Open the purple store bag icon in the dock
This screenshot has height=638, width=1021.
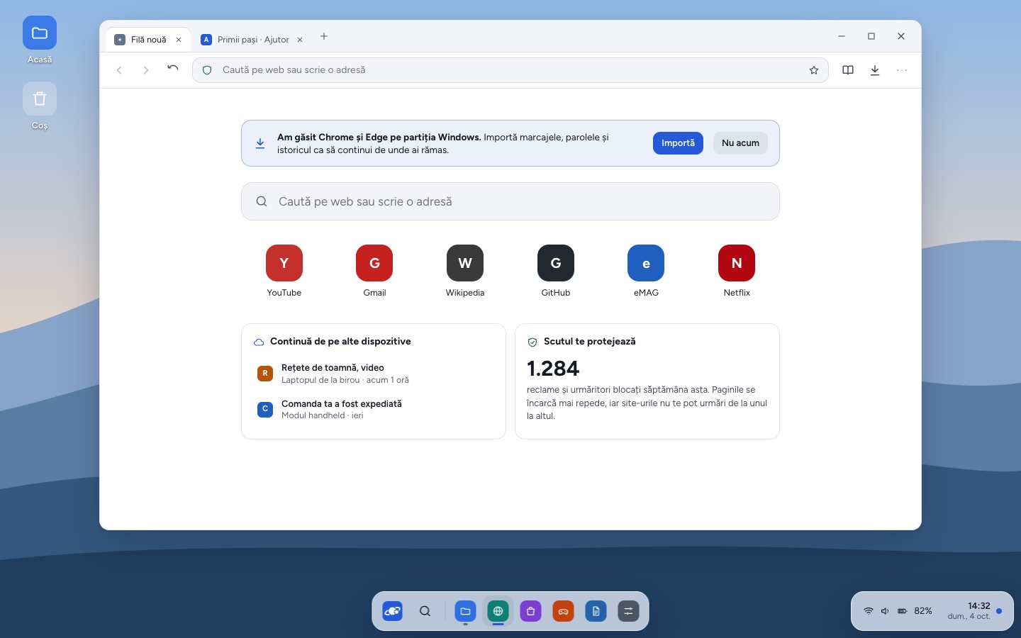point(530,611)
